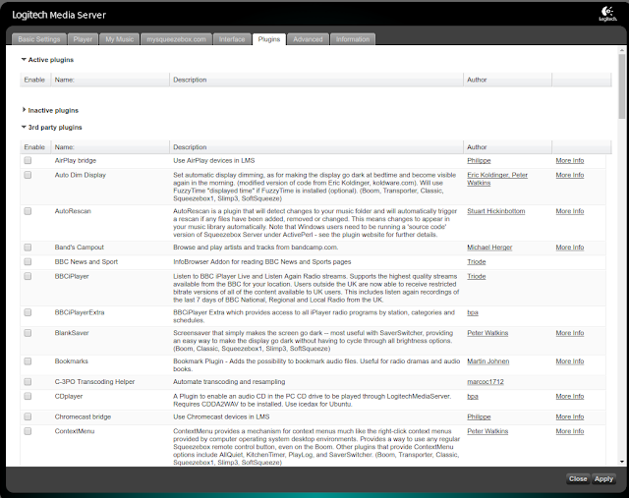The width and height of the screenshot is (629, 498).
Task: Click the Apply button
Action: (x=603, y=478)
